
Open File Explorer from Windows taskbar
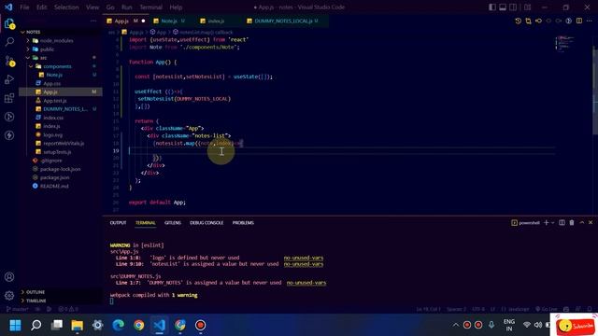[x=77, y=325]
